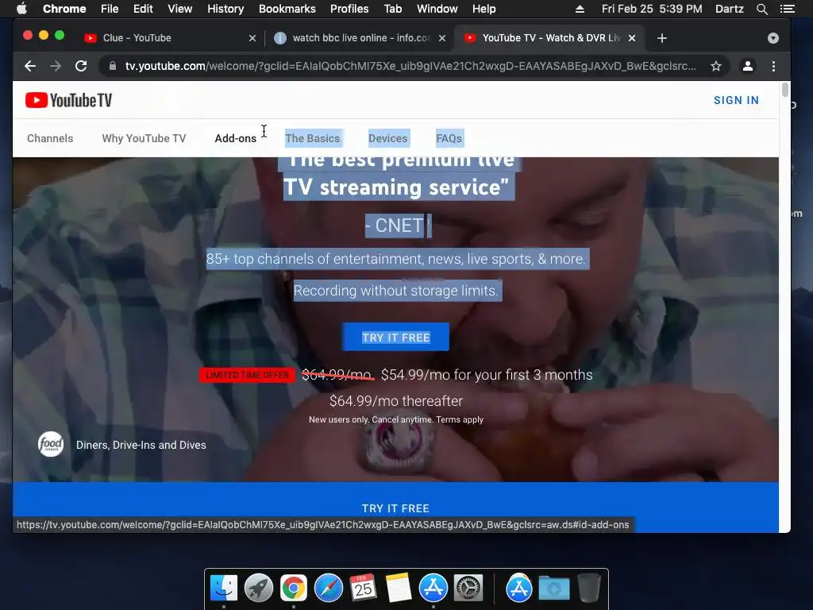Click the LIMITED TIME OFFER badge
Image resolution: width=813 pixels, height=610 pixels.
coord(248,375)
